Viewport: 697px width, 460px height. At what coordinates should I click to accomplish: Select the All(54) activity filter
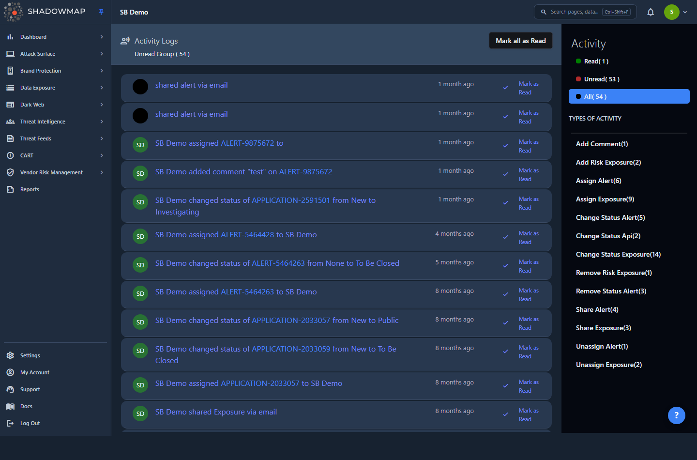(629, 96)
